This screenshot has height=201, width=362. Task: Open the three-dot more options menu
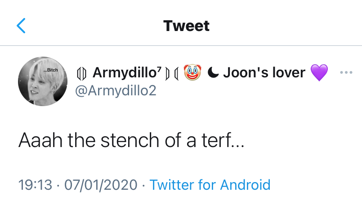coord(346,72)
